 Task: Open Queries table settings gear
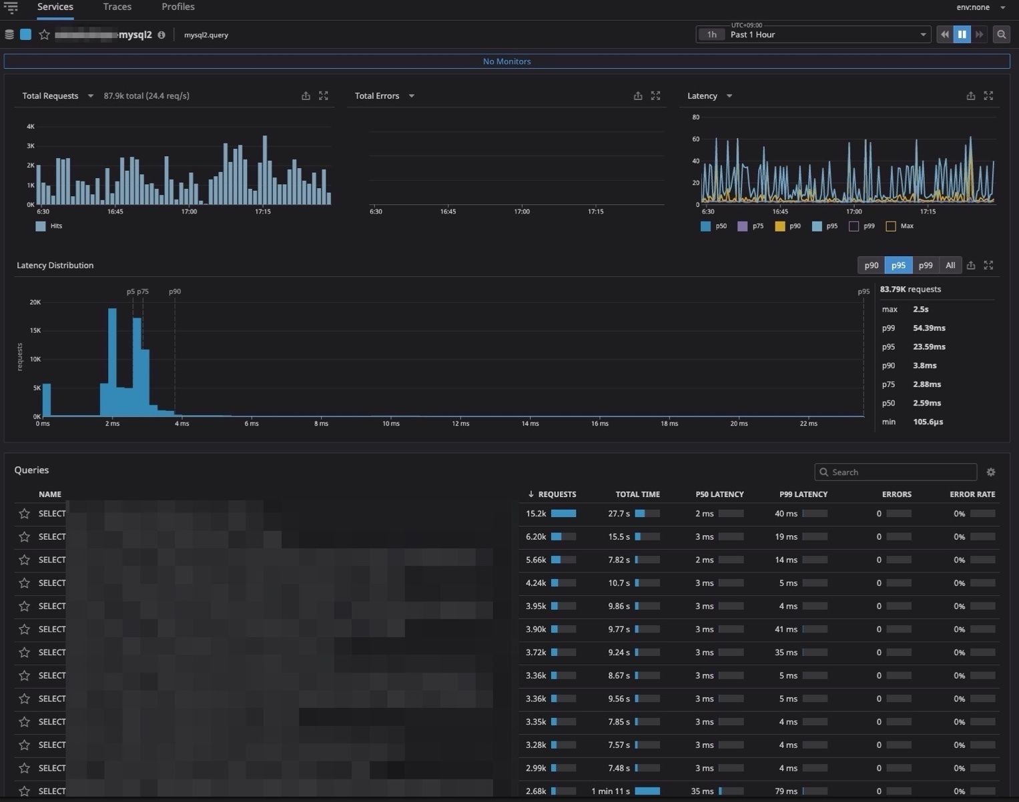[x=991, y=472]
